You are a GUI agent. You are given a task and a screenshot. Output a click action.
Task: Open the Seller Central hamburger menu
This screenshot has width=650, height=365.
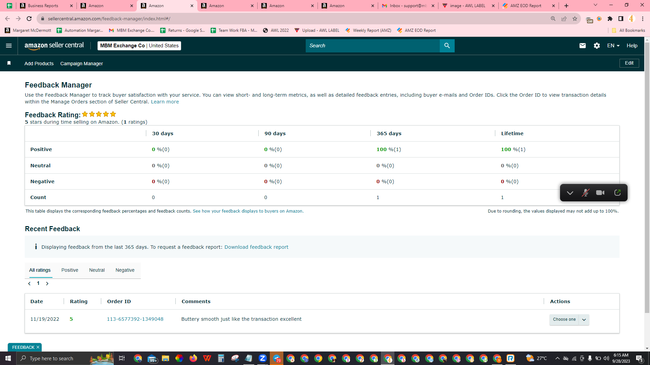[x=9, y=46]
